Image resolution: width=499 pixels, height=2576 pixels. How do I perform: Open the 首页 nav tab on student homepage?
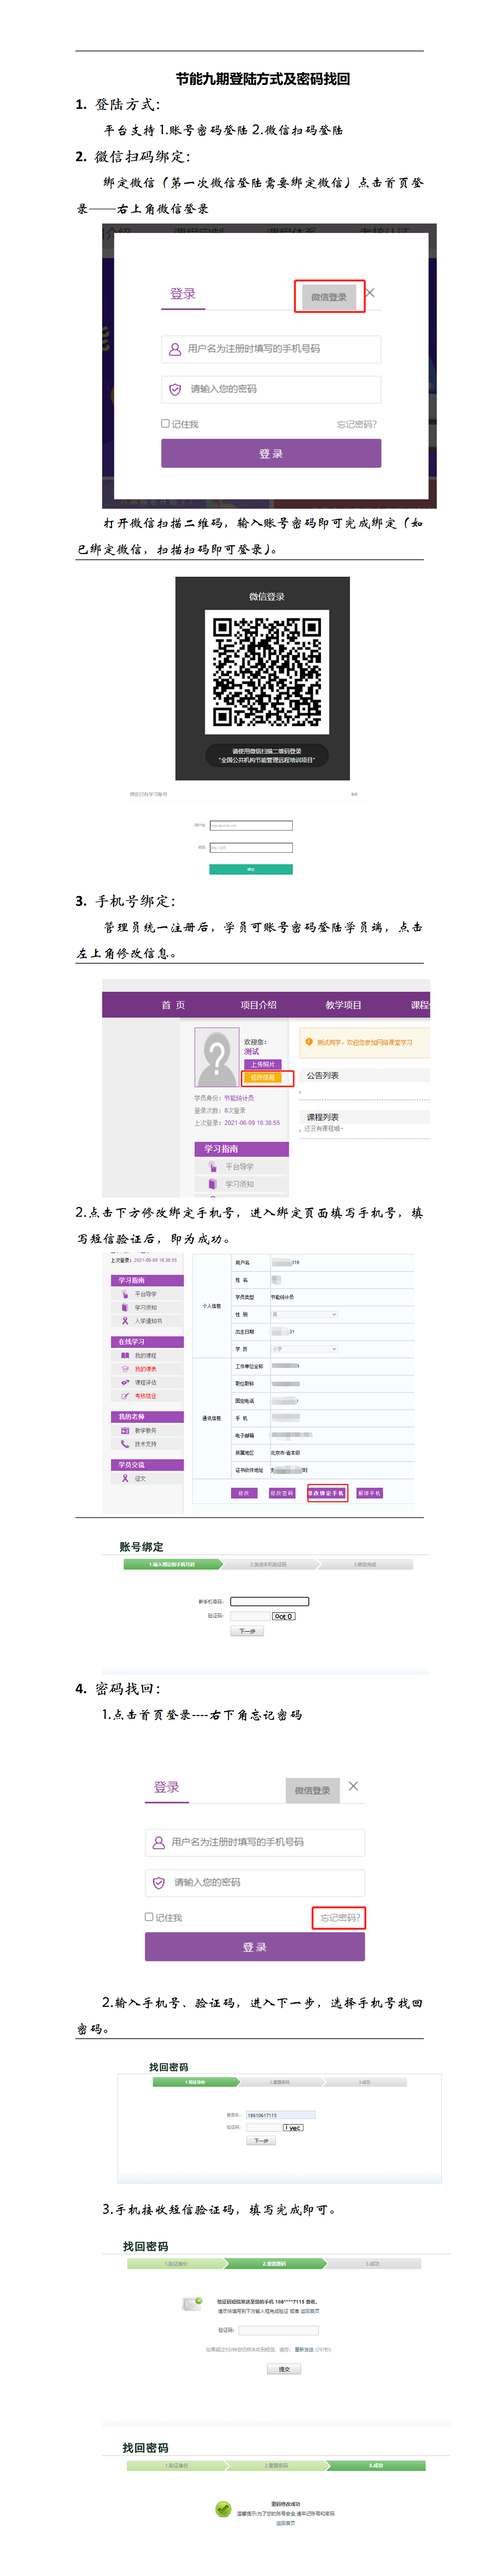174,1005
